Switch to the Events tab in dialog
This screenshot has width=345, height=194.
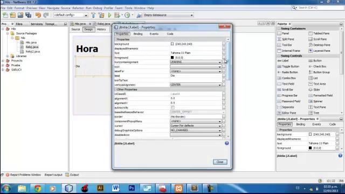[154, 34]
